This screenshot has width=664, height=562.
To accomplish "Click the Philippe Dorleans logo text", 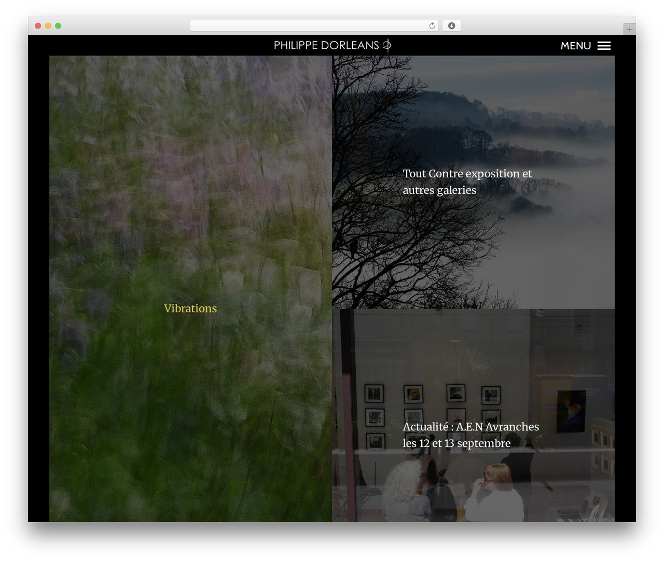I will pyautogui.click(x=326, y=46).
